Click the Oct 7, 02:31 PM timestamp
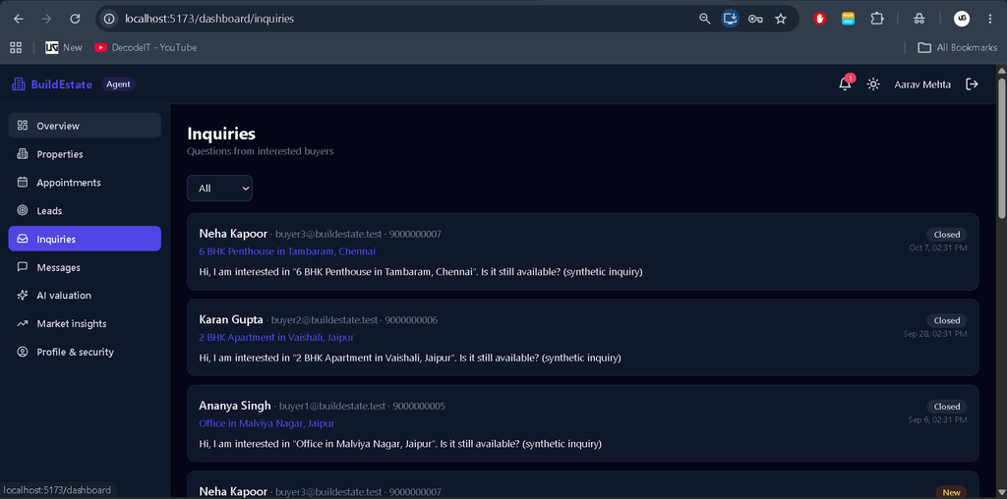 pyautogui.click(x=938, y=248)
